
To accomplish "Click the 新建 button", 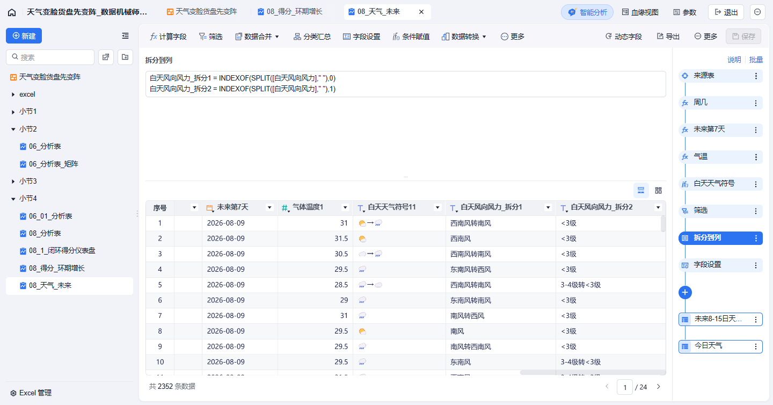I will pos(24,36).
